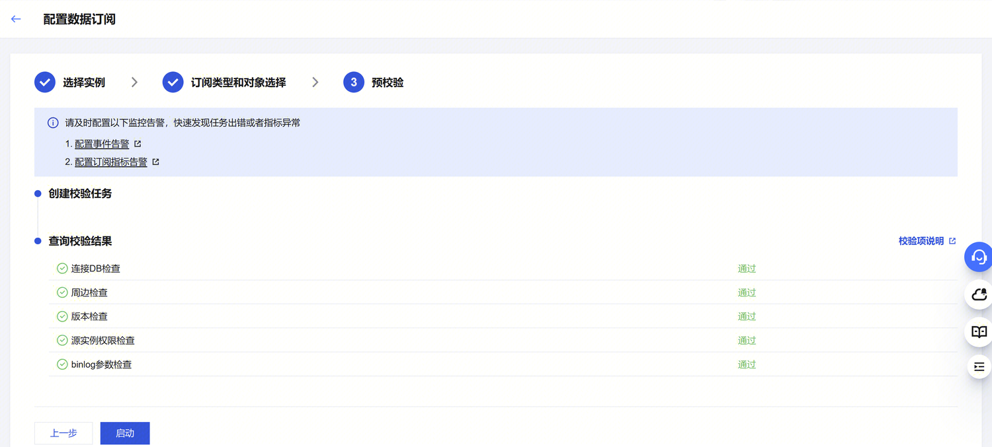The image size is (992, 447).
Task: Click external link icon beside 配置事件告警
Action: point(138,143)
